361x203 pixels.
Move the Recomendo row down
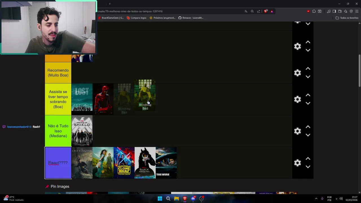[x=308, y=77]
